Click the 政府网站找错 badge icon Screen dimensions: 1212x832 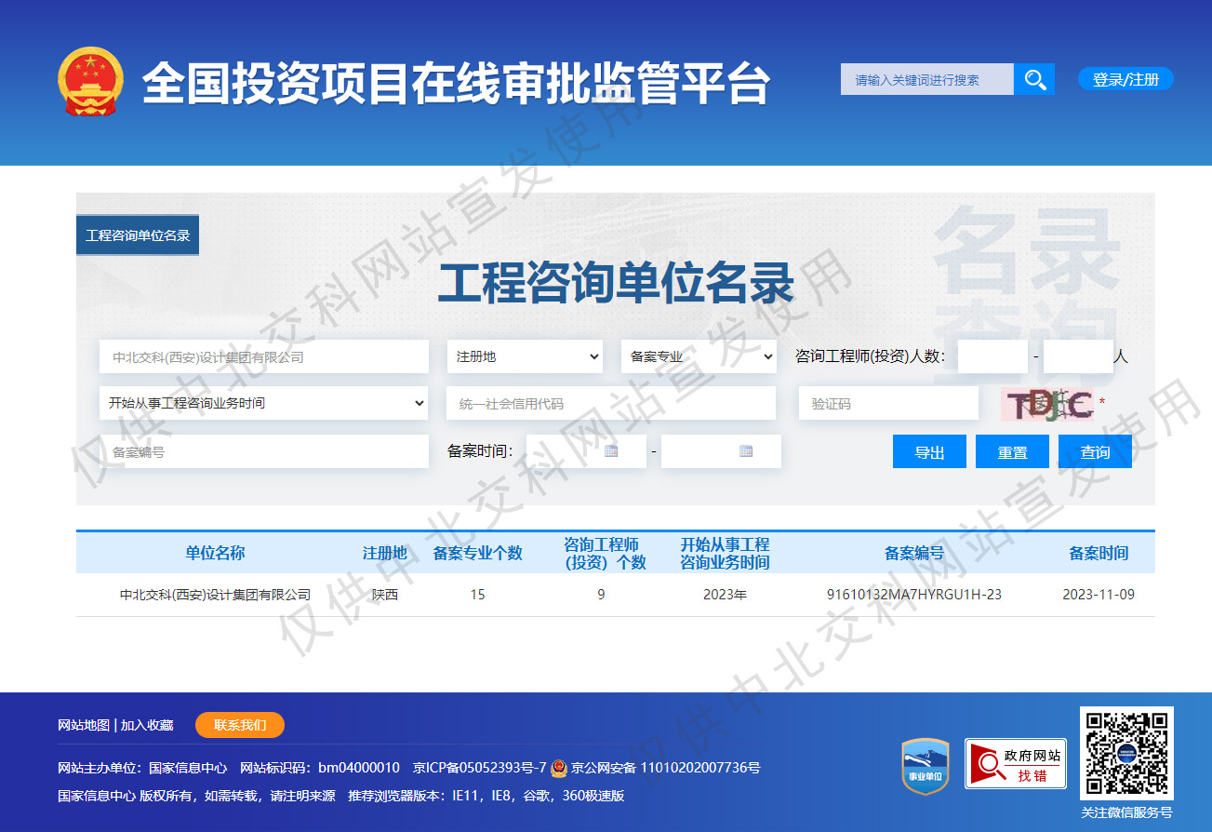point(1015,764)
